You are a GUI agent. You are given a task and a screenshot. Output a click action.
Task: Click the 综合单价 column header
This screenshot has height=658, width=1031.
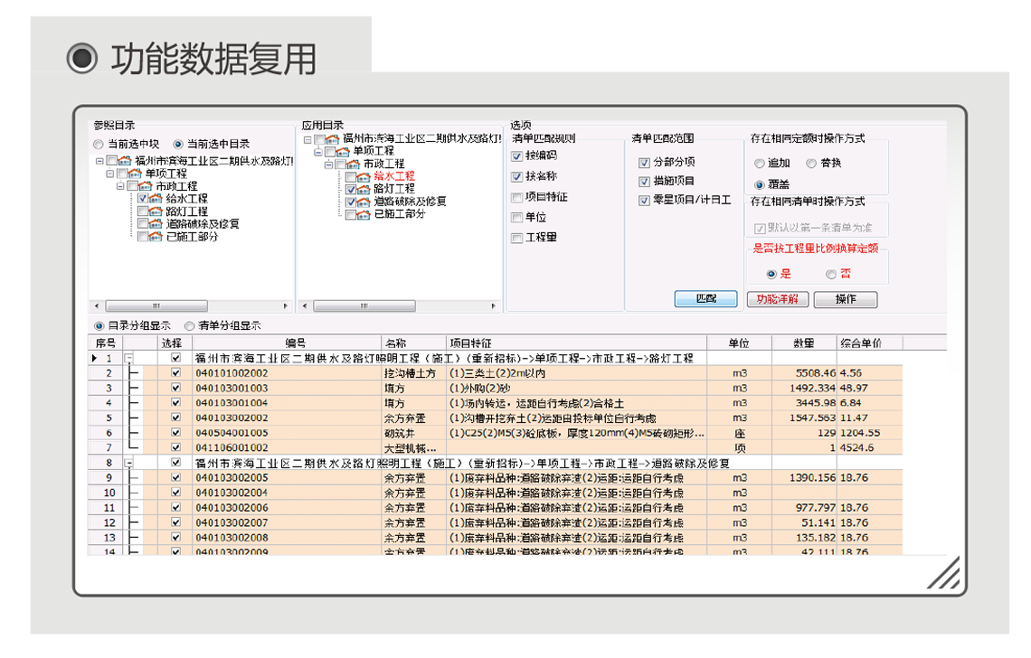[871, 343]
